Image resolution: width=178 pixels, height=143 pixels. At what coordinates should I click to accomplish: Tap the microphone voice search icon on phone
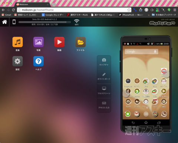click(x=155, y=51)
